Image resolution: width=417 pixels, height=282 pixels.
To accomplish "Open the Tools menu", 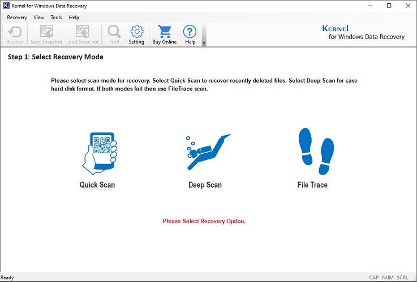I will (x=56, y=18).
